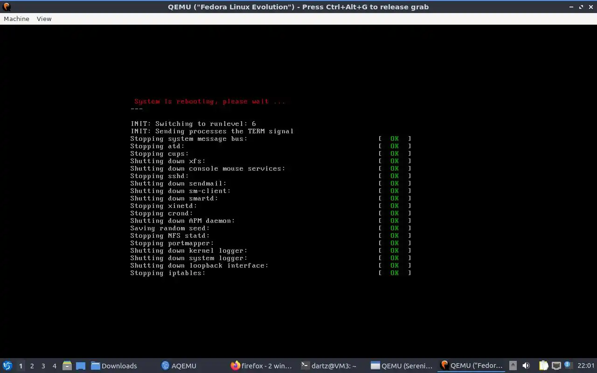Click 'INIT: Switching to runlevel: 6' line
Image resolution: width=597 pixels, height=373 pixels.
click(x=193, y=124)
